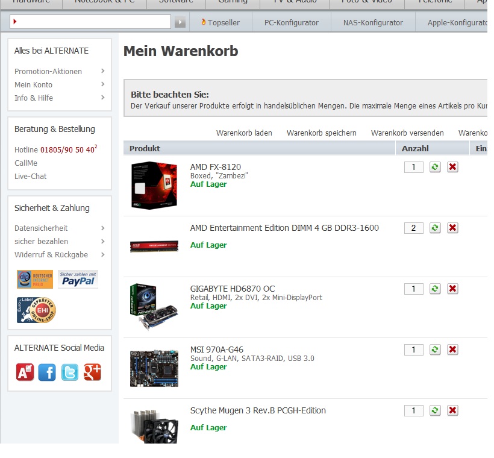Delete MSI 970A-G46 from cart

452,350
